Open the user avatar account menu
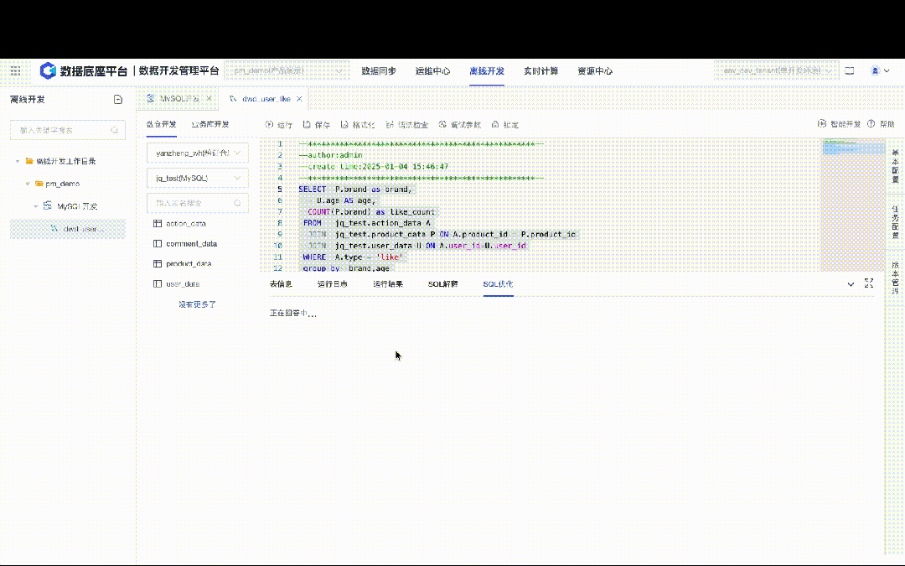Image resolution: width=905 pixels, height=566 pixels. point(880,71)
